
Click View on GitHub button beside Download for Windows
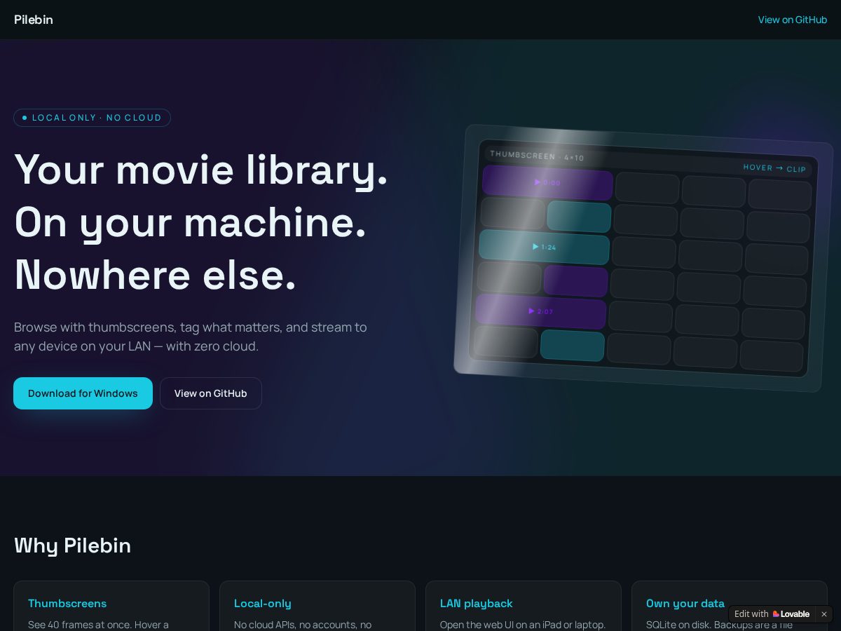pyautogui.click(x=211, y=393)
